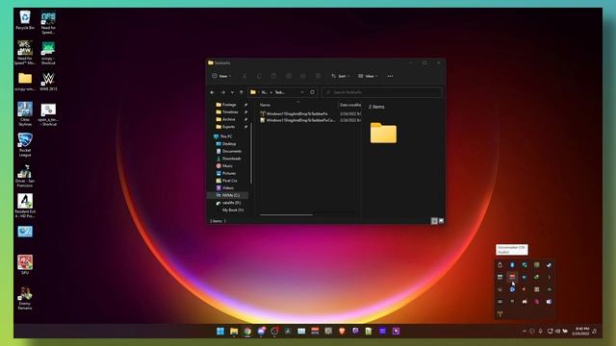Select Archive in the Explorer sidebar

point(229,119)
